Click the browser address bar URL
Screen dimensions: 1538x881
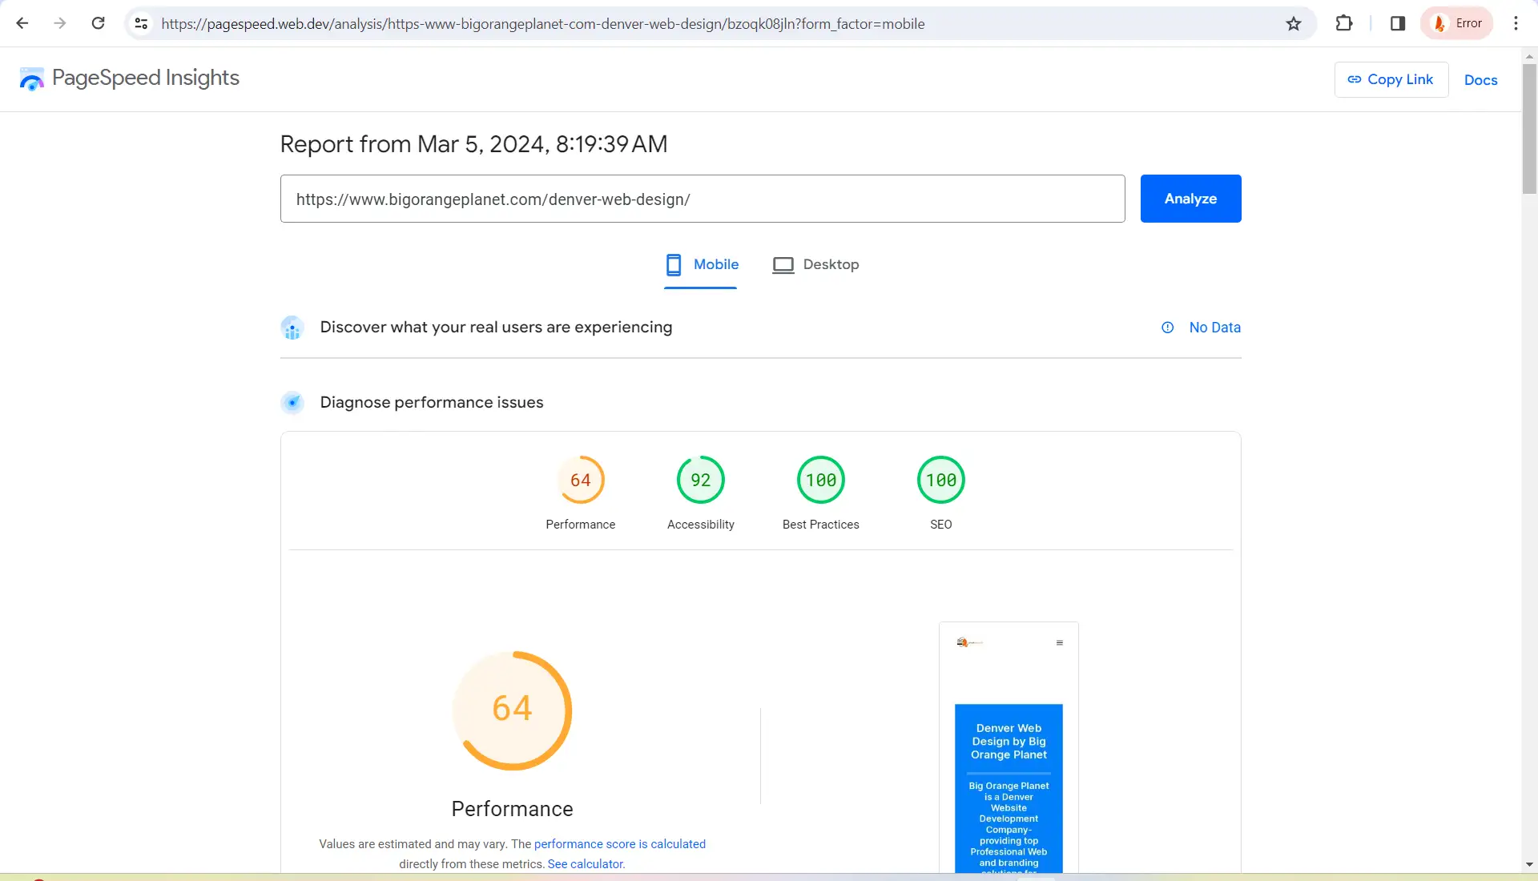(x=543, y=24)
